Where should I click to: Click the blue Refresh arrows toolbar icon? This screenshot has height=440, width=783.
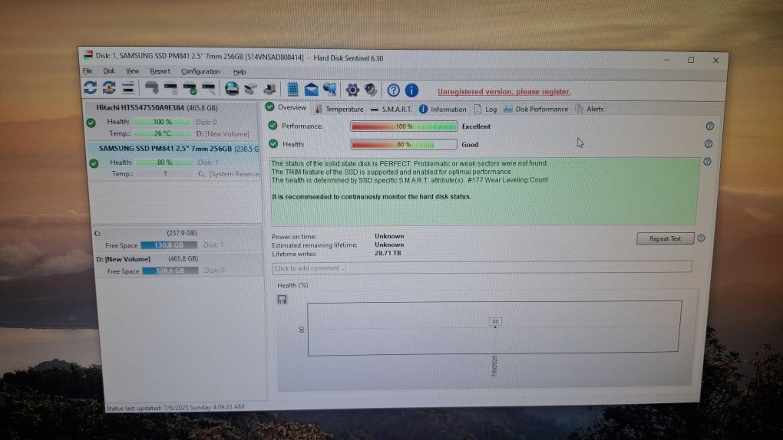pos(91,88)
